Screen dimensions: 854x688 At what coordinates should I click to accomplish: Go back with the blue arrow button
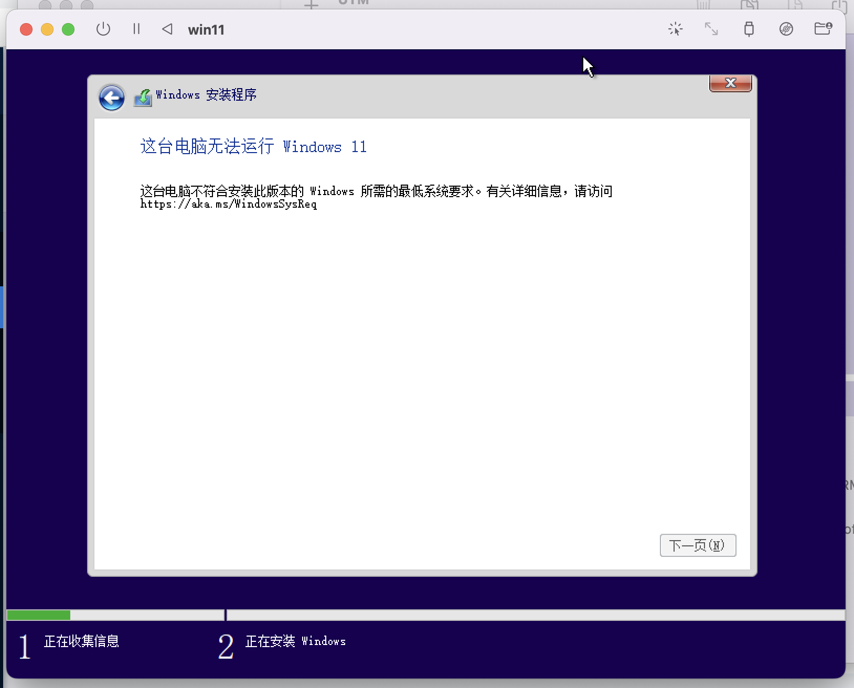[x=112, y=98]
